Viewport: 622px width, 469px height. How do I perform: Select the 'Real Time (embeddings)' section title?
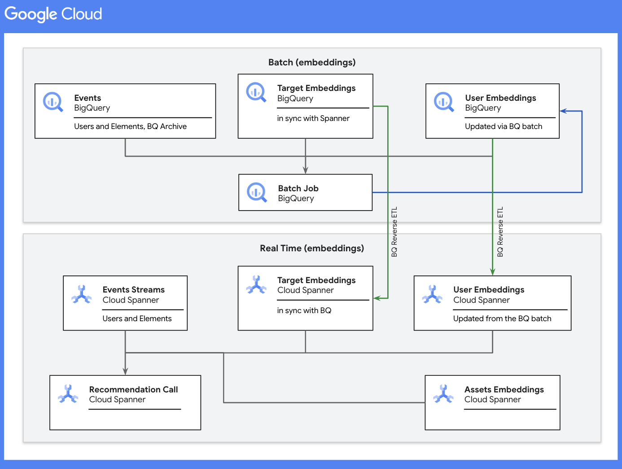pyautogui.click(x=312, y=248)
